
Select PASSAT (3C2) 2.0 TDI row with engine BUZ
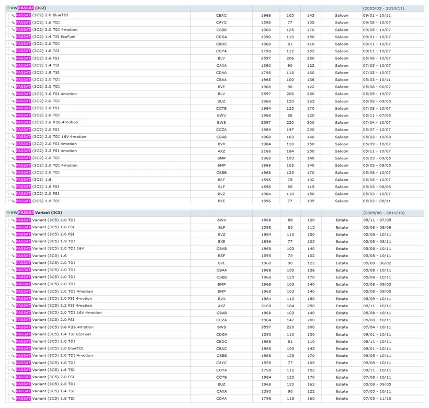tap(214, 101)
